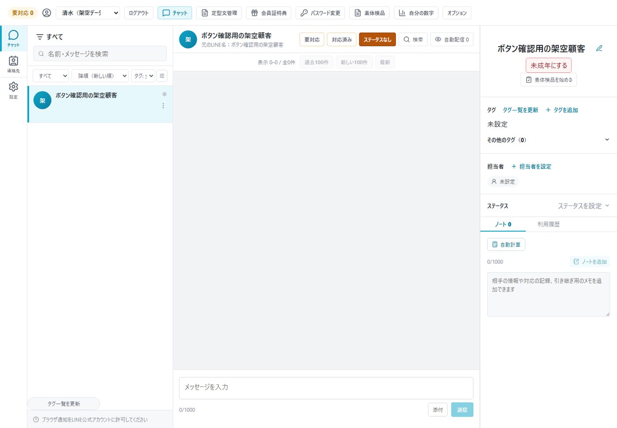This screenshot has height=428, width=617.
Task: Click the タグ一覧を更新 button at the list bottom
Action: click(64, 404)
